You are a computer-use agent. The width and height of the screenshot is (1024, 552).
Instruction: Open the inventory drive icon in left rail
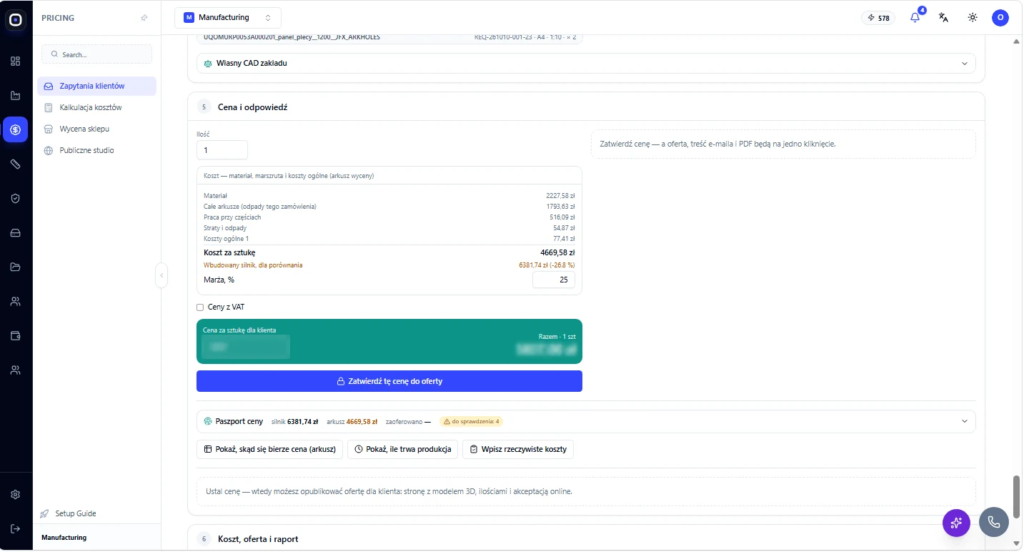(x=16, y=232)
